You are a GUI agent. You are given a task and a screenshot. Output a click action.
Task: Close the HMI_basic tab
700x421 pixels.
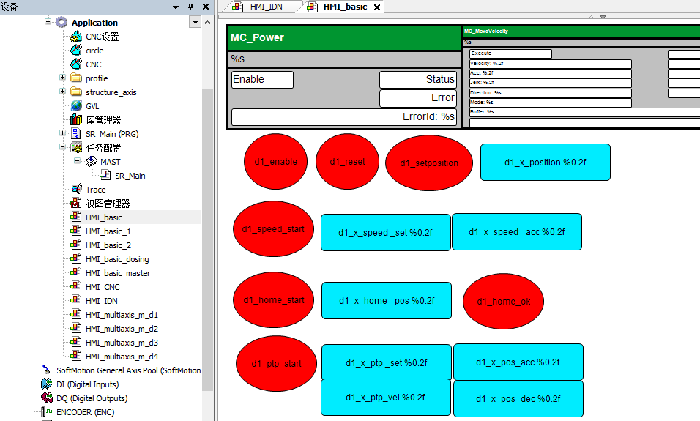[x=377, y=7]
